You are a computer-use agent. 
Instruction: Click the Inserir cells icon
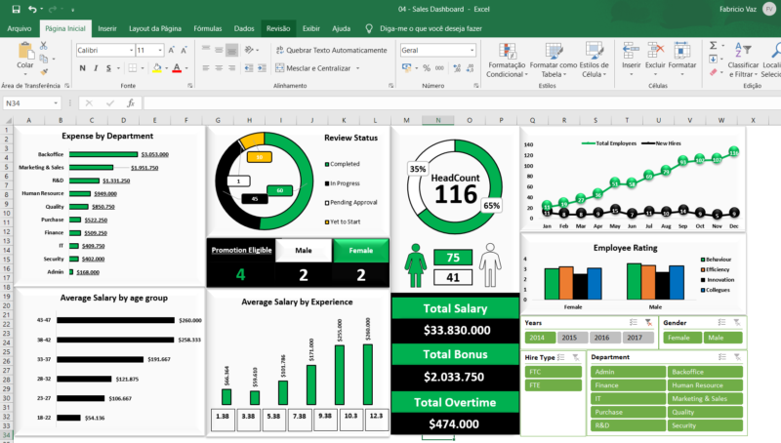click(631, 52)
